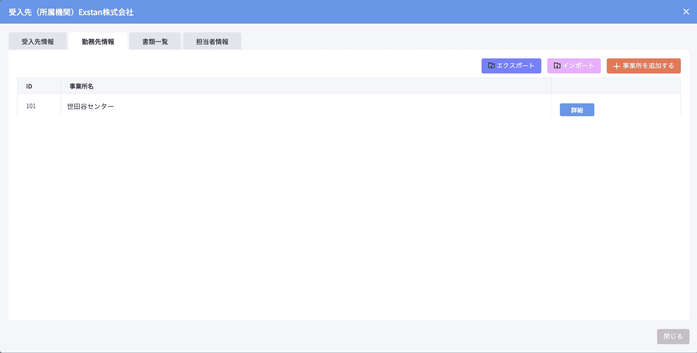Click the blank header above the 詳細 column
This screenshot has width=697, height=353.
point(616,86)
